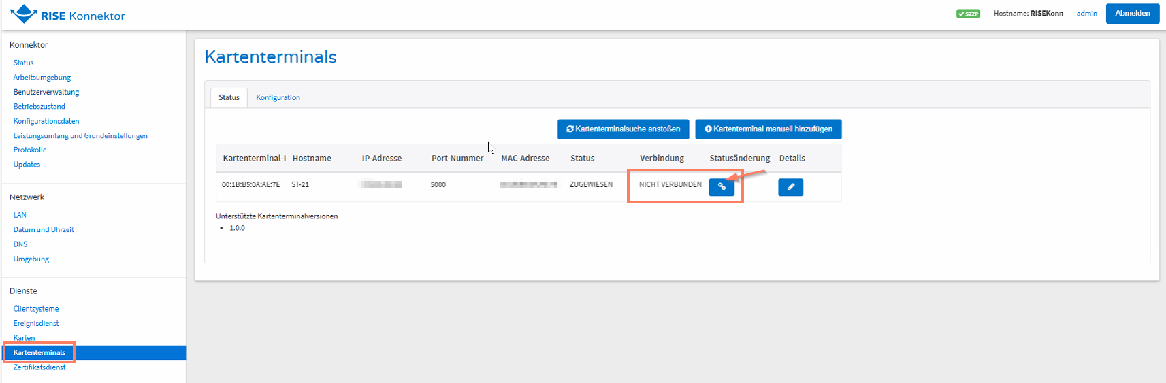Start Kartenterminalsuche anstoßen search
The height and width of the screenshot is (383, 1166).
coord(624,129)
